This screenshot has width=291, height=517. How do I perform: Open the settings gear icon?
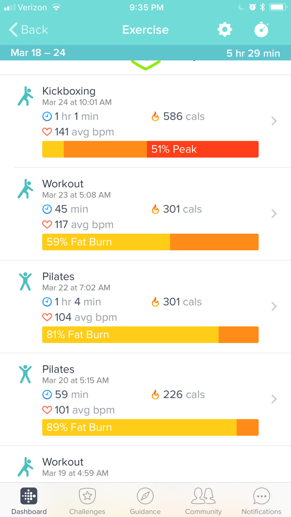point(225,29)
